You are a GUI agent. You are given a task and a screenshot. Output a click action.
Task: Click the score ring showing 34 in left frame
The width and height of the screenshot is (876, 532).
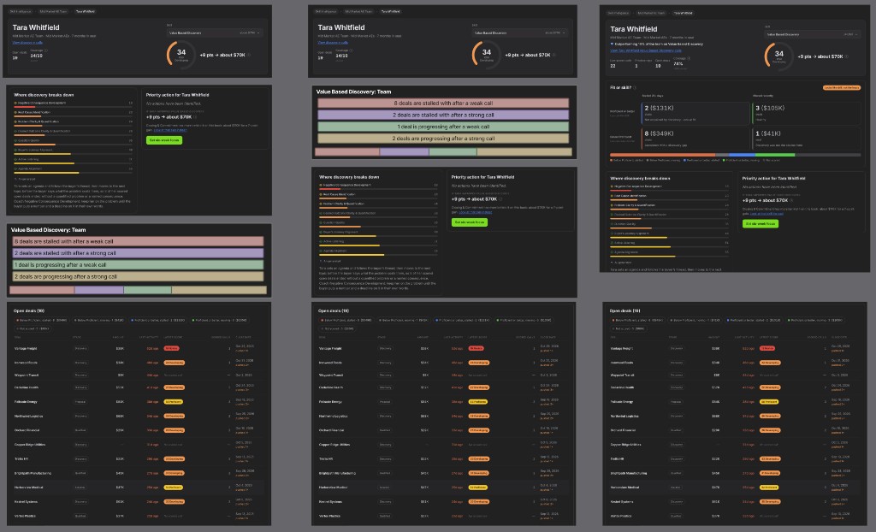(x=181, y=55)
